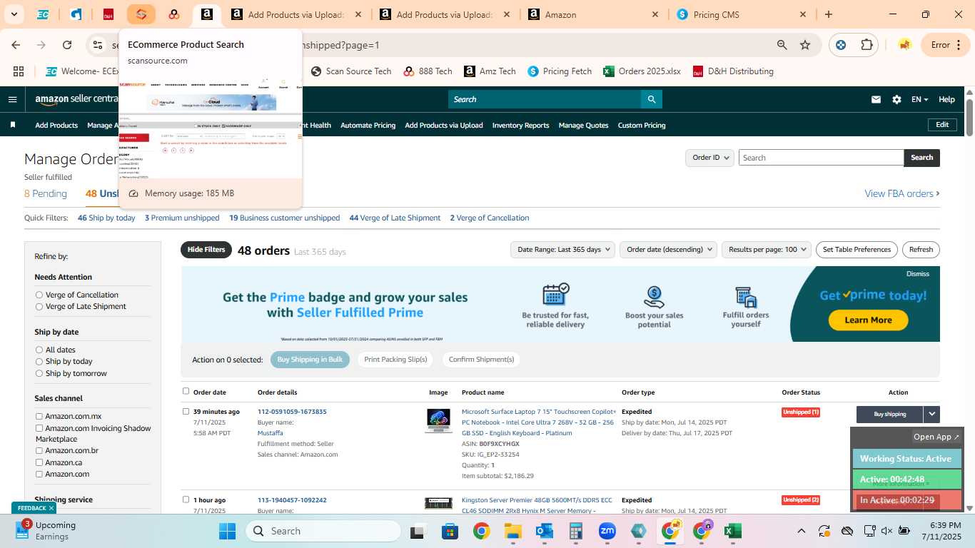Open File Explorer from the taskbar
This screenshot has height=548, width=975.
click(512, 531)
